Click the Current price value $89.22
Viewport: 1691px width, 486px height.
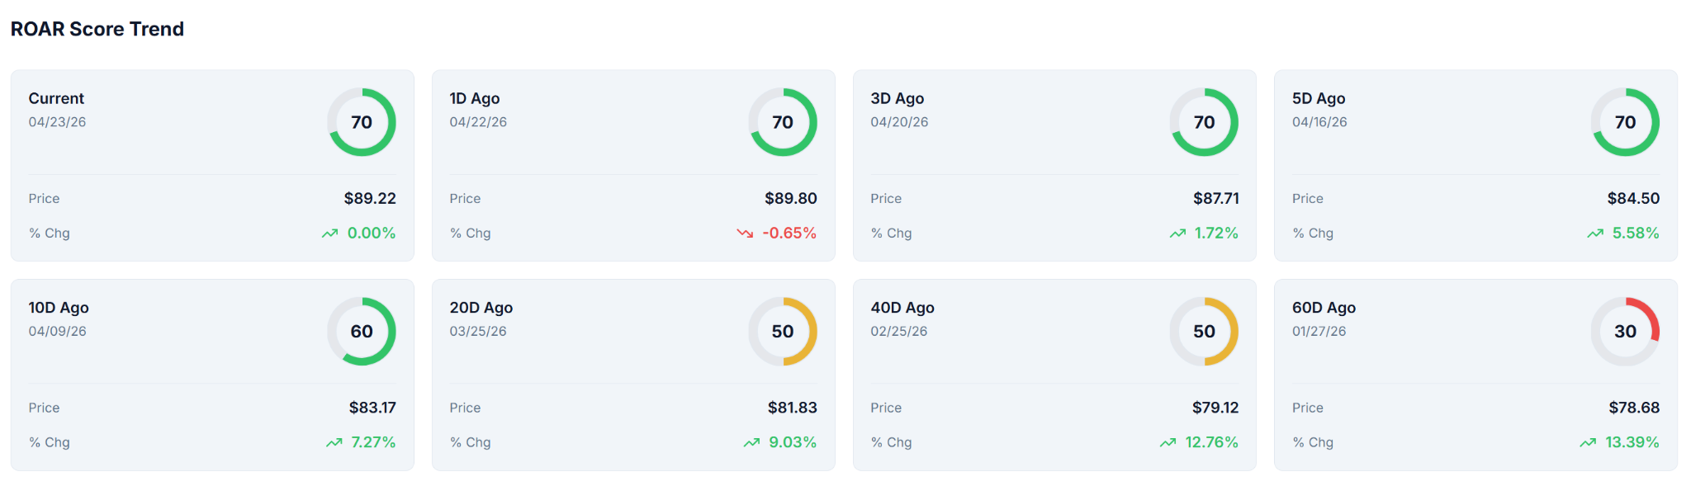[x=370, y=199]
